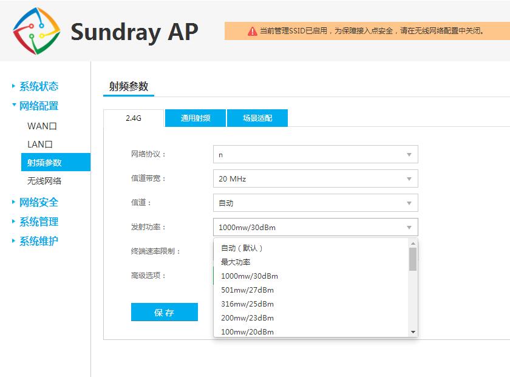Open the 信道带宽 dropdown showing 20 MHz

(x=316, y=178)
